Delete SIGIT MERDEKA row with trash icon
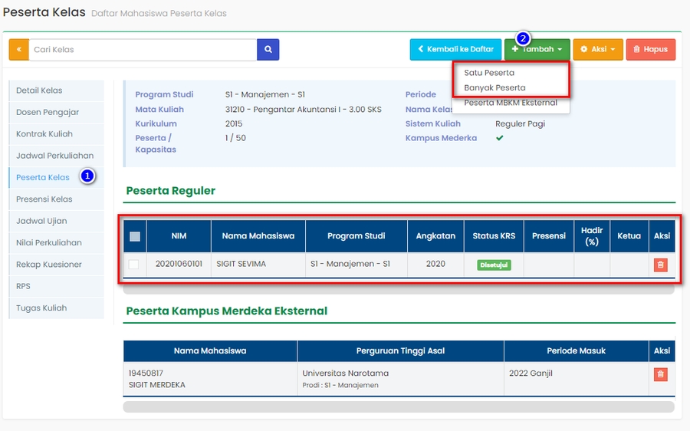690x431 pixels. click(660, 374)
